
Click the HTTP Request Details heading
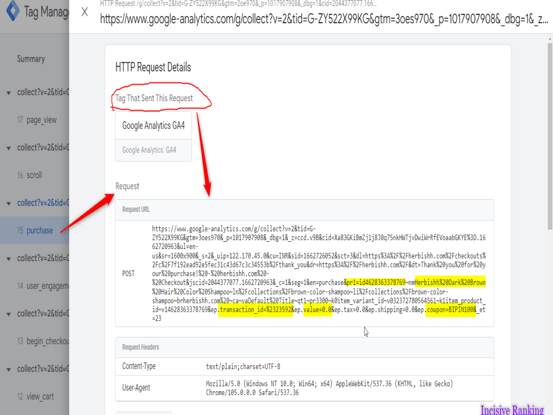point(153,67)
